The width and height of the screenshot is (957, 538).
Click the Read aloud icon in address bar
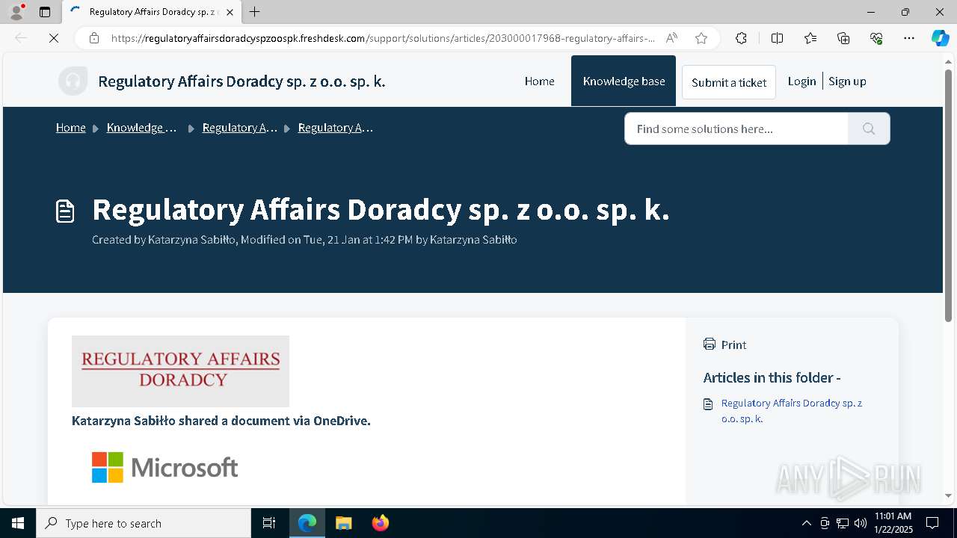[x=671, y=38]
